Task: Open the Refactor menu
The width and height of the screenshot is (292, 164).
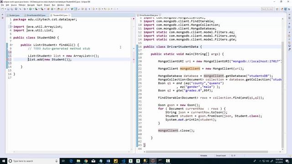Action: click(x=22, y=5)
